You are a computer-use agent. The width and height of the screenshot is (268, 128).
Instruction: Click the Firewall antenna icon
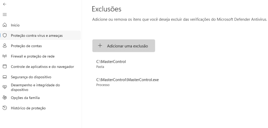click(x=5, y=56)
